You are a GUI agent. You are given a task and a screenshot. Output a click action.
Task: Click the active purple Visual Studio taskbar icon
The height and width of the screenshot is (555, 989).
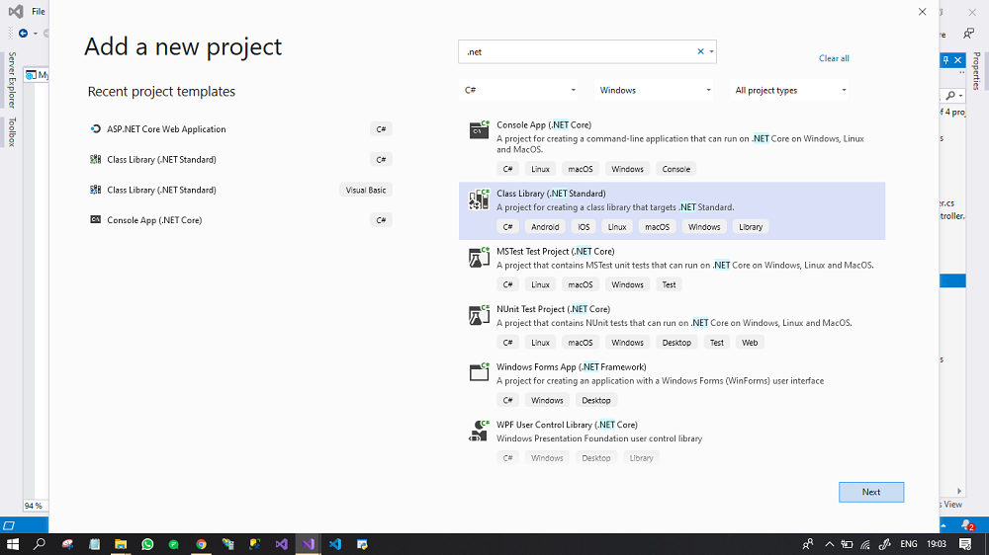[308, 544]
